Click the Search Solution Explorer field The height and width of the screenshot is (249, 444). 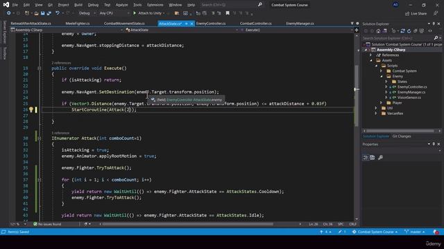point(398,38)
